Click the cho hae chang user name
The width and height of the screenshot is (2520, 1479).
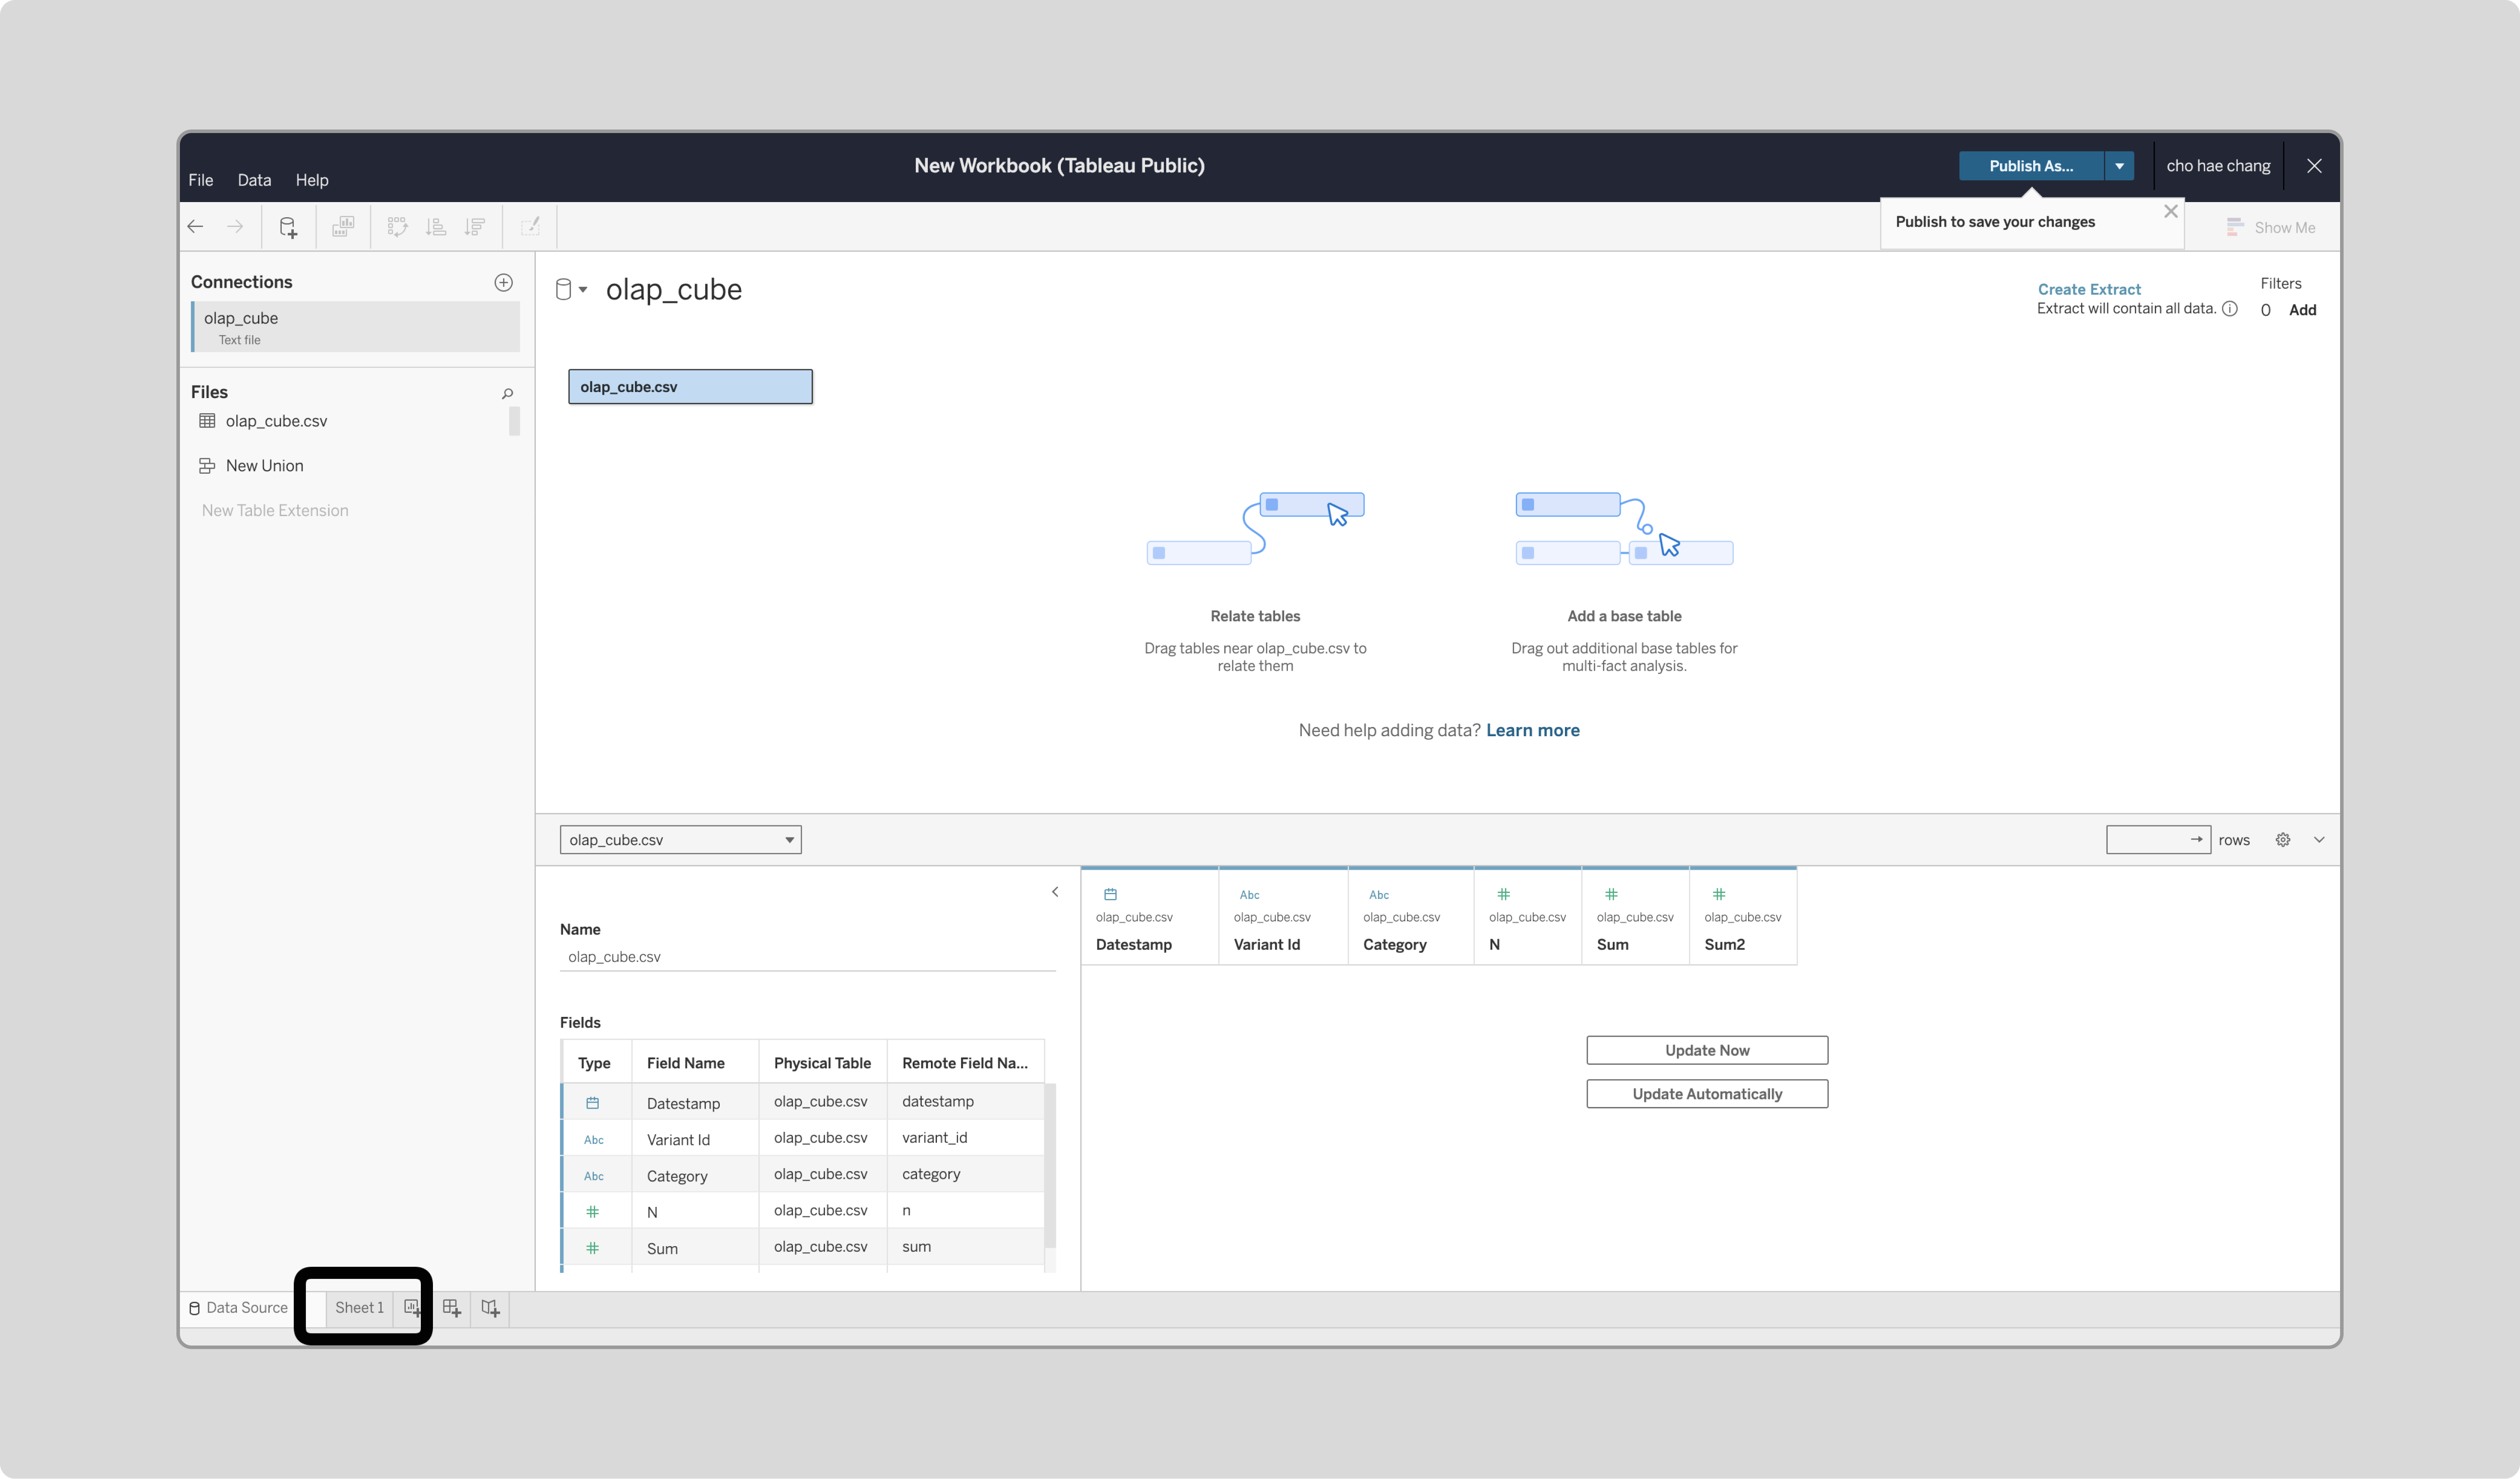point(2218,166)
